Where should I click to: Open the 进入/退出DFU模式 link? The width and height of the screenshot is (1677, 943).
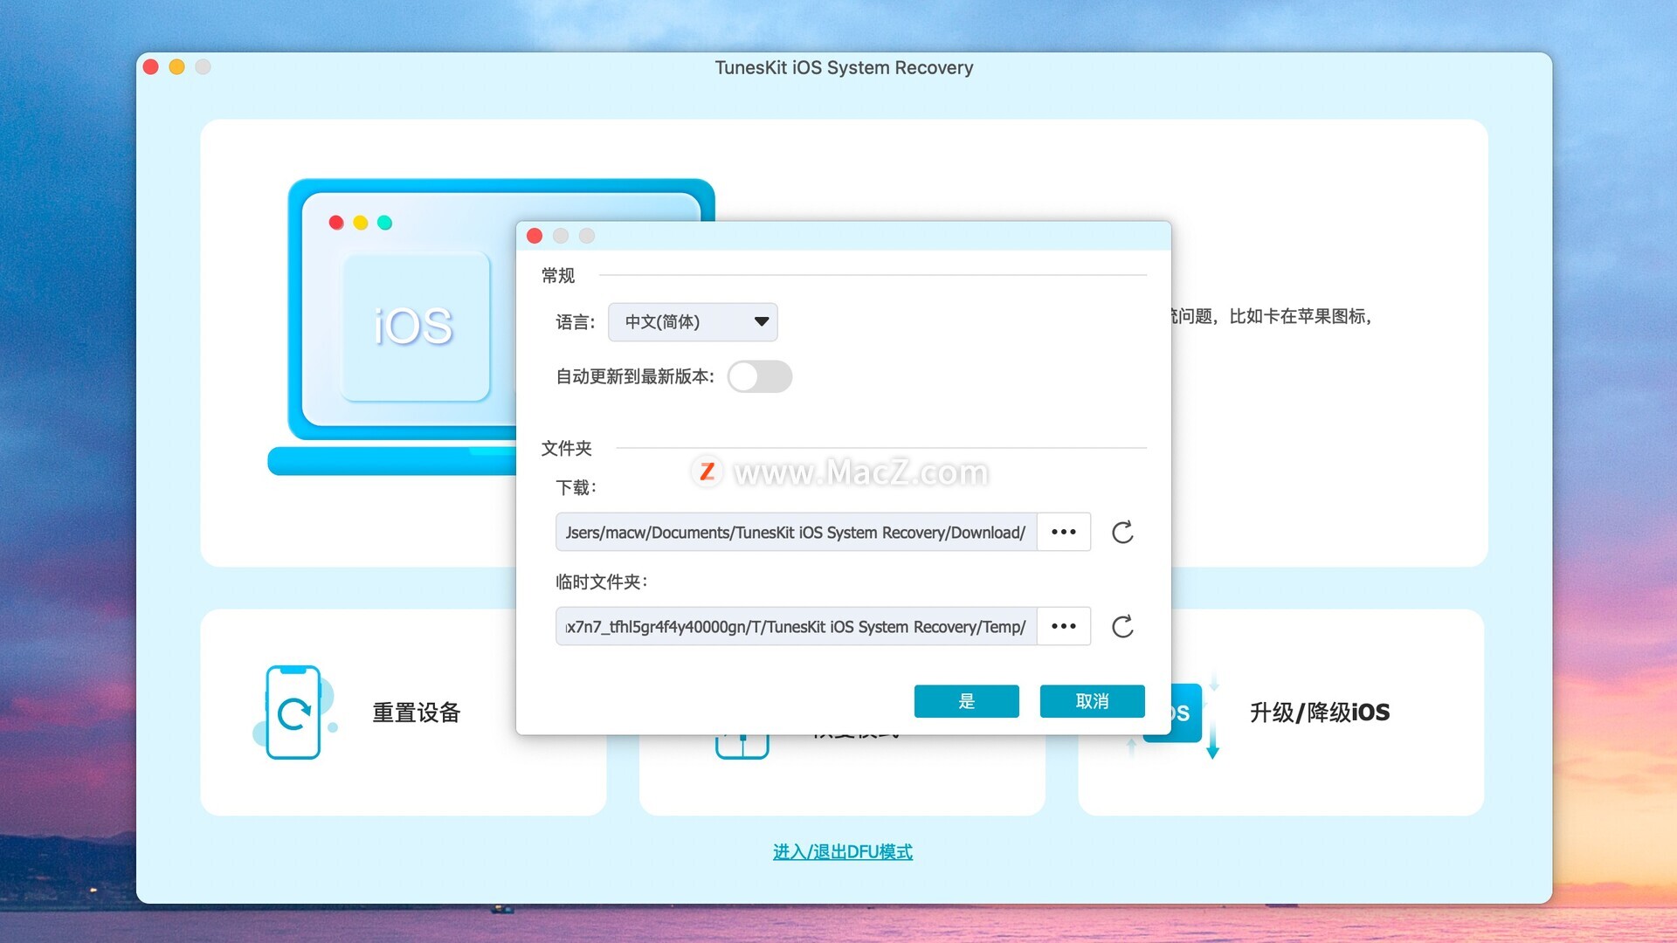point(842,851)
